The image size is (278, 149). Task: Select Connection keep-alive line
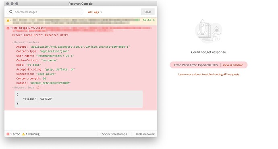pos(36,74)
